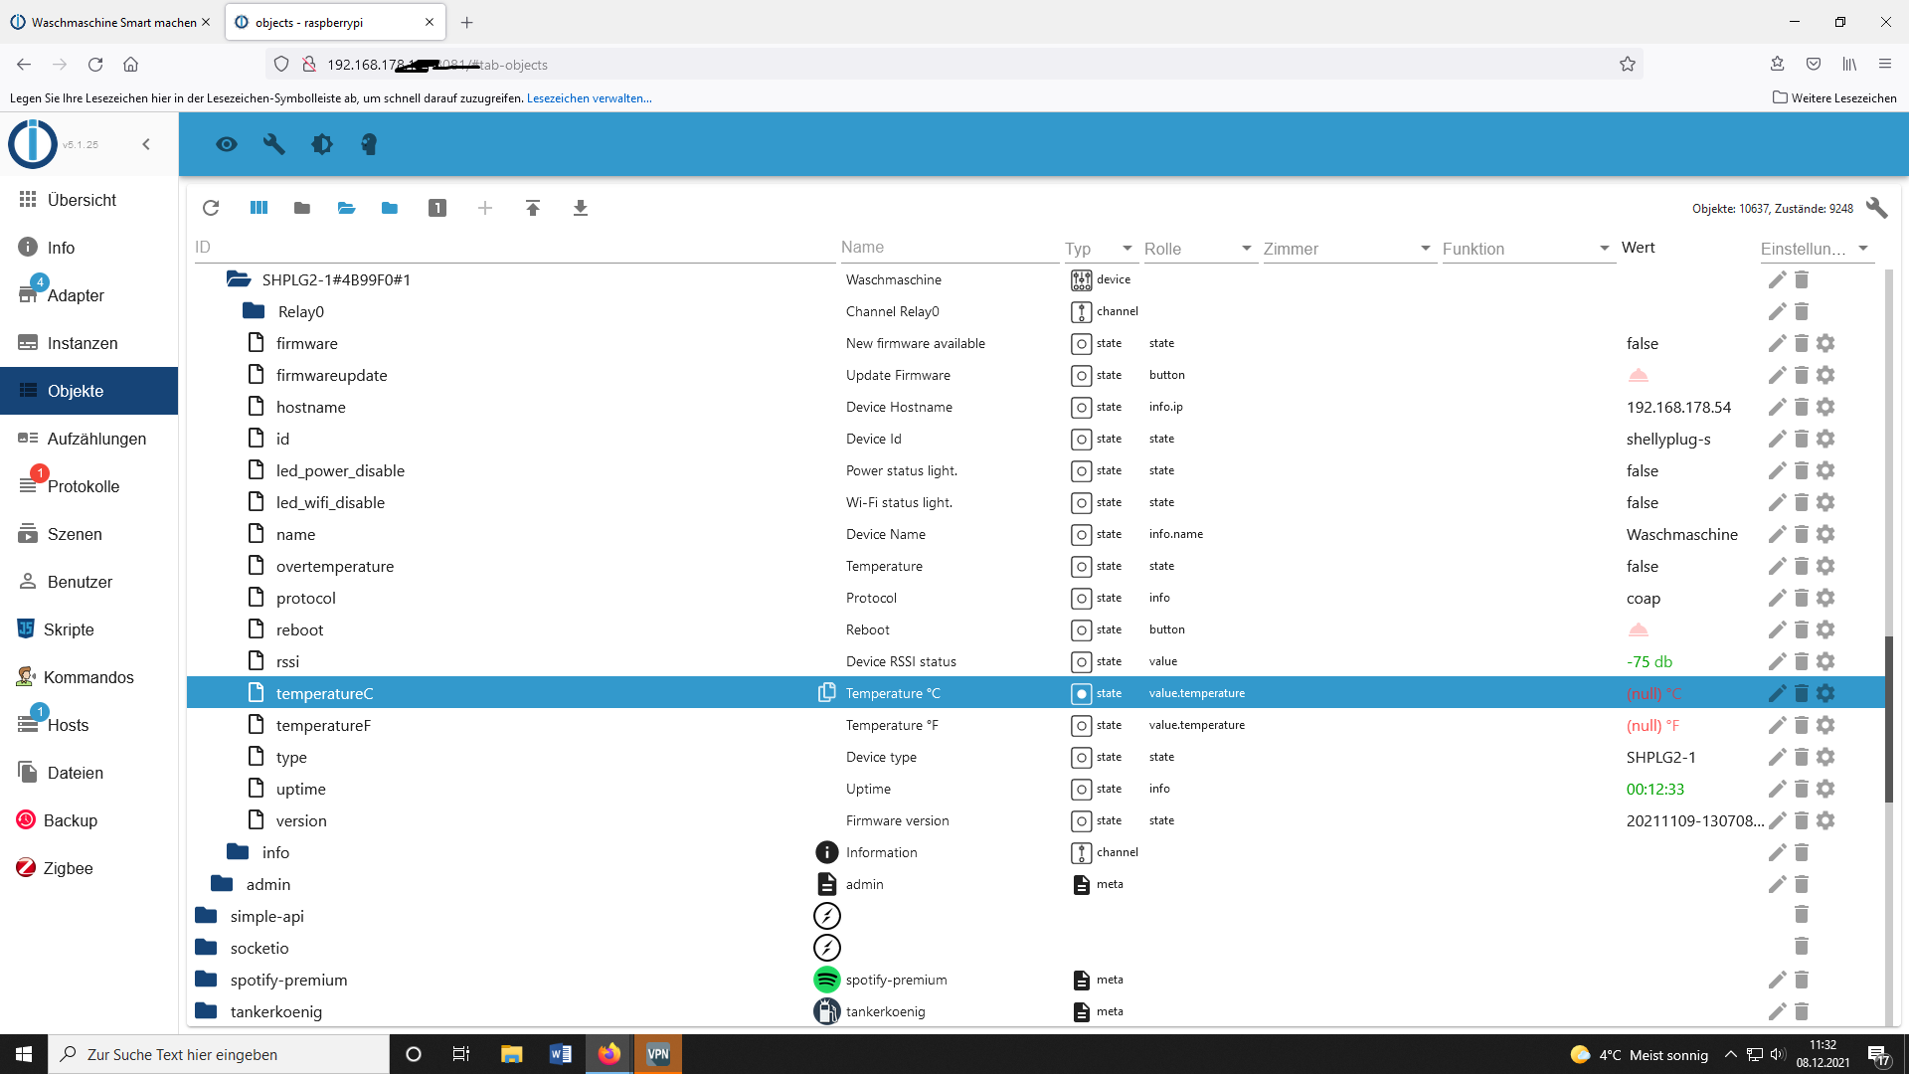Click the ID filter input field
Image resolution: width=1909 pixels, height=1074 pixels.
click(x=514, y=247)
